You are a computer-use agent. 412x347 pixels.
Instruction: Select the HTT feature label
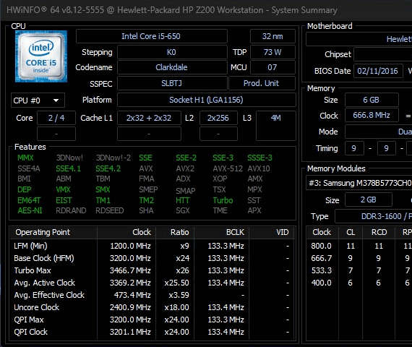click(182, 200)
